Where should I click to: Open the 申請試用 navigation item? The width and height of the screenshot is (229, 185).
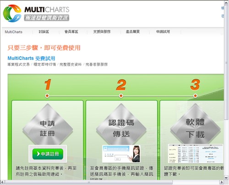pyautogui.click(x=163, y=32)
